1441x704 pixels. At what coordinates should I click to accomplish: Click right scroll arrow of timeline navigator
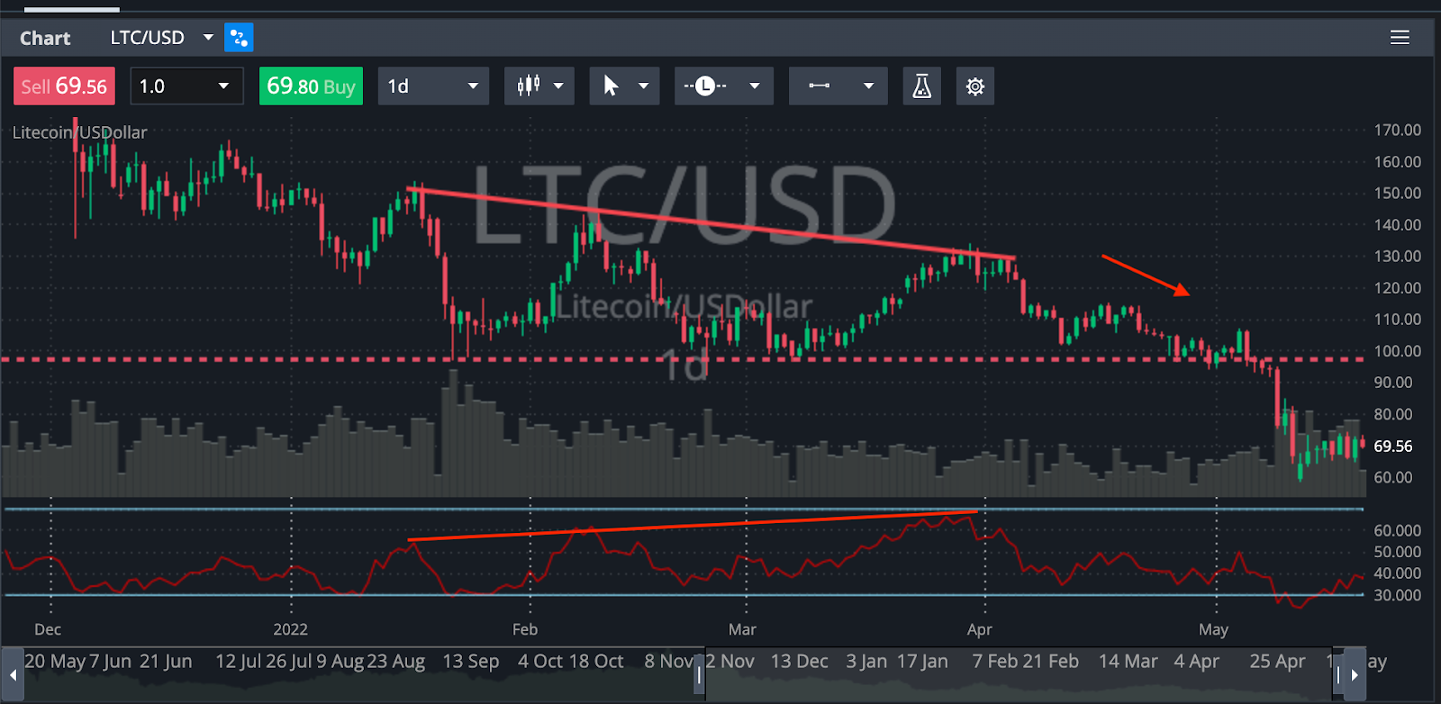(1355, 674)
